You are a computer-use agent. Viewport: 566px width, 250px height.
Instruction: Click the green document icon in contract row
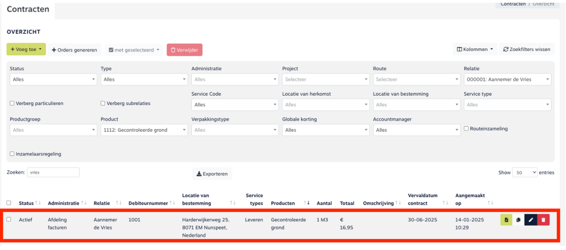506,220
